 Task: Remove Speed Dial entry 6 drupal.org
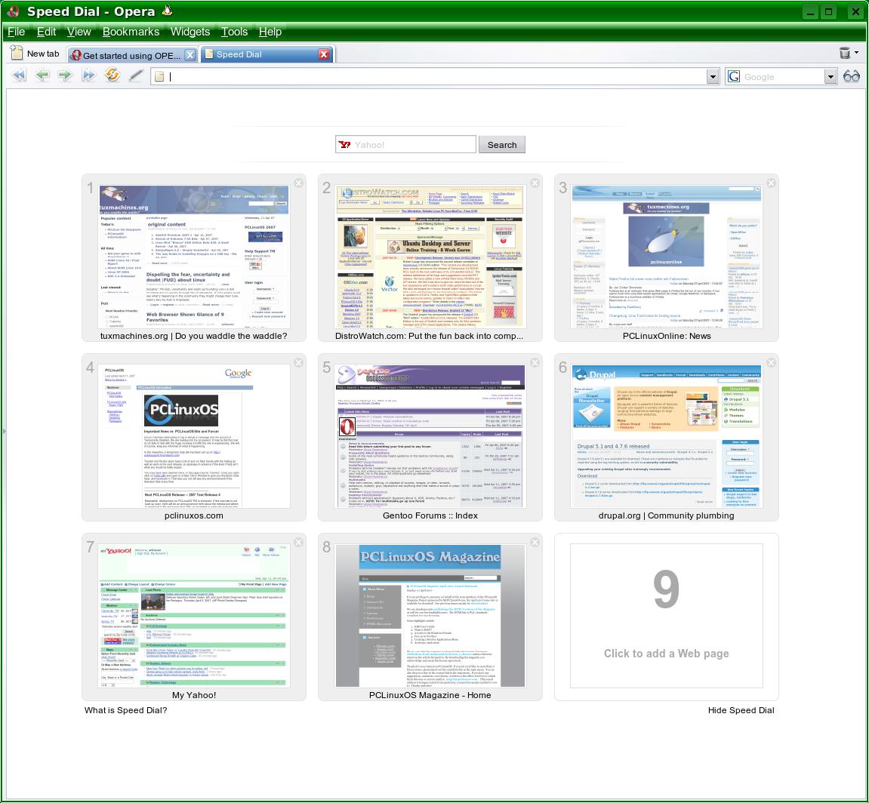[771, 362]
